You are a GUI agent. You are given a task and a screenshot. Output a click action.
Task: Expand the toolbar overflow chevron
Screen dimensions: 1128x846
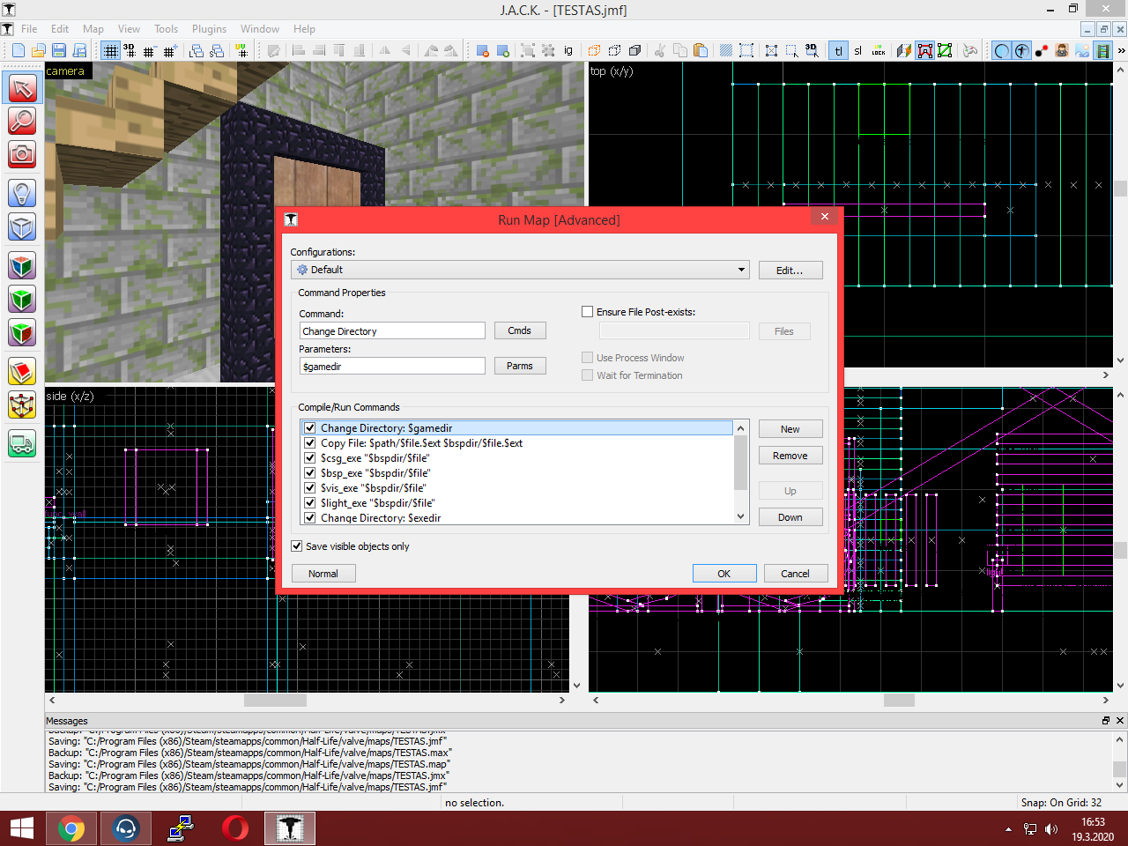pos(1121,50)
